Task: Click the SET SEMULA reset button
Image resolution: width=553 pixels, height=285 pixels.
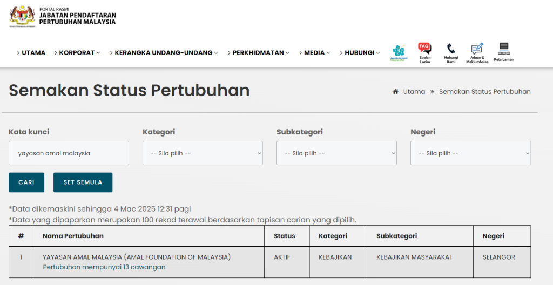Action: tap(83, 182)
